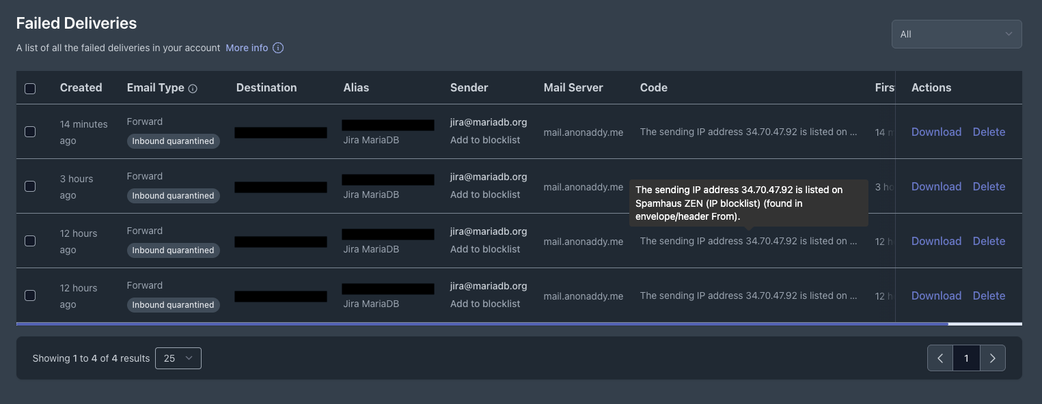Delete the 3 hours ago failed delivery

(x=989, y=186)
